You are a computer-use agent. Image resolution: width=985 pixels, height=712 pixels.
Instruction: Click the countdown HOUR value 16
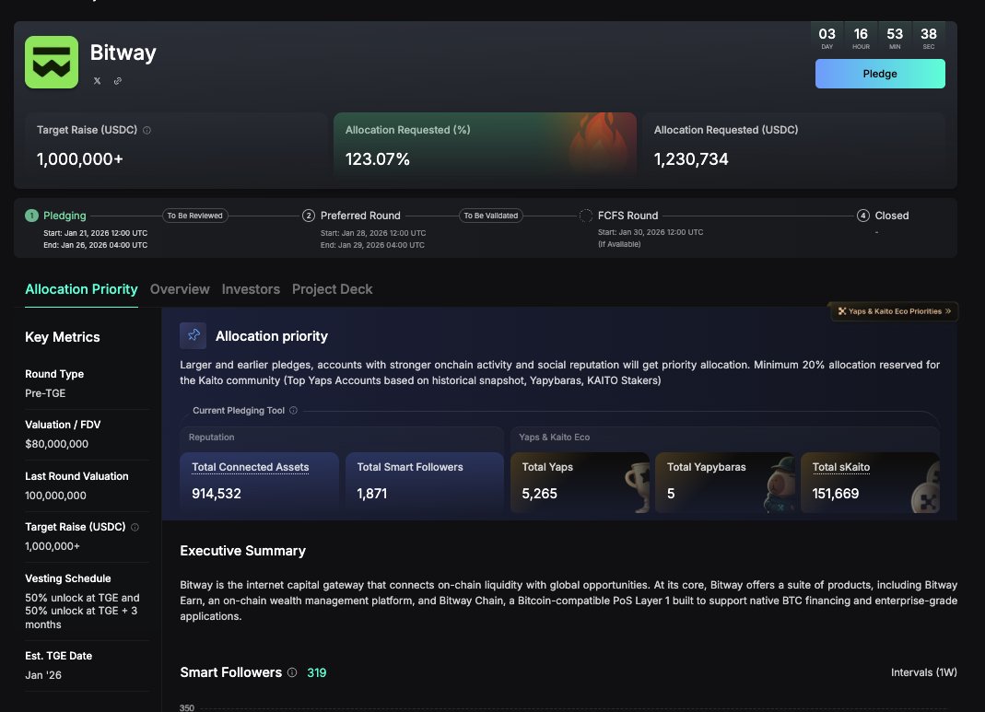tap(861, 34)
